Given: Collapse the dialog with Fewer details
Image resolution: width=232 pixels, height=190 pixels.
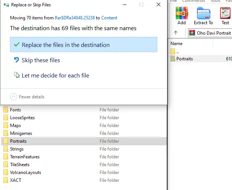Looking at the screenshot, I should 31,97.
